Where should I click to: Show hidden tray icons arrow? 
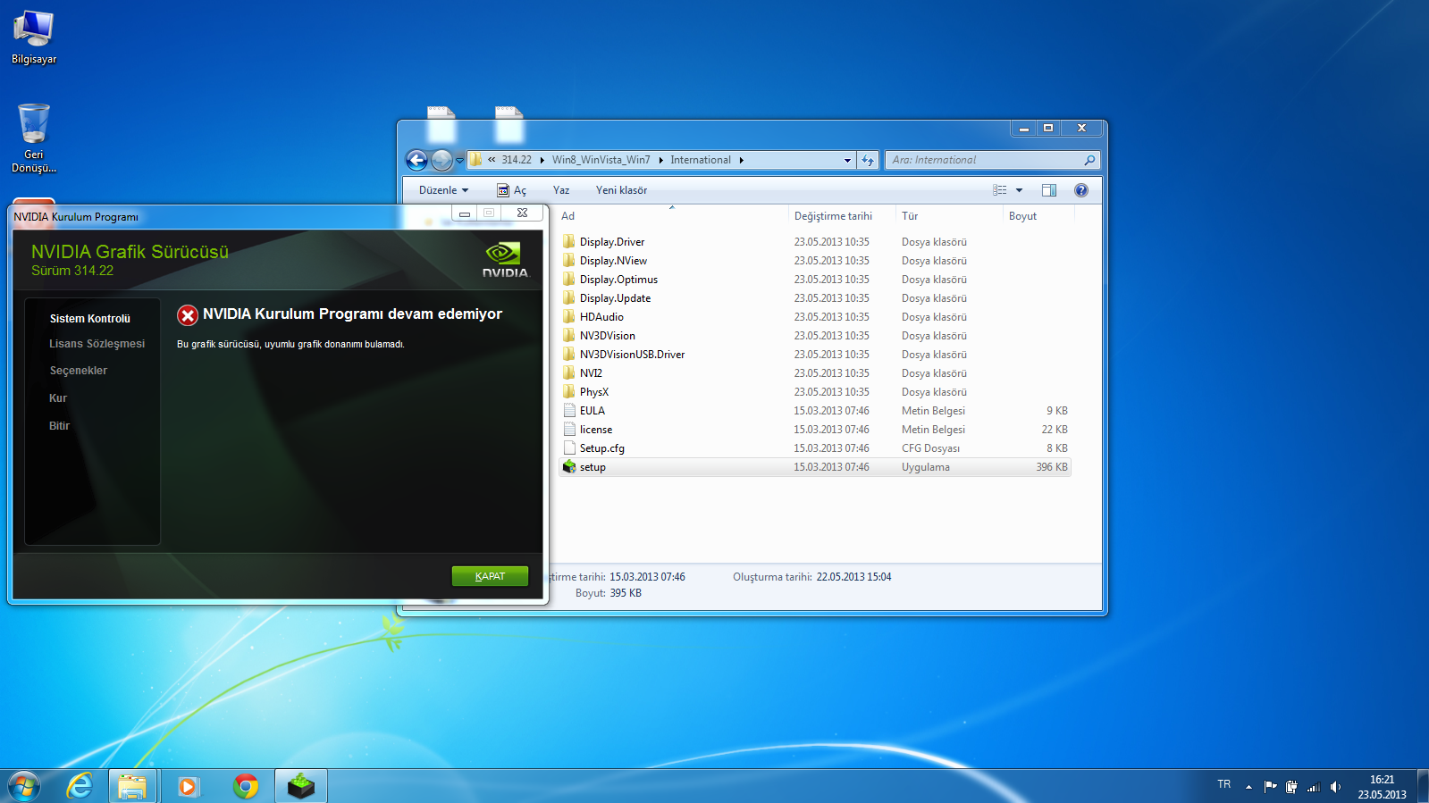(1248, 787)
